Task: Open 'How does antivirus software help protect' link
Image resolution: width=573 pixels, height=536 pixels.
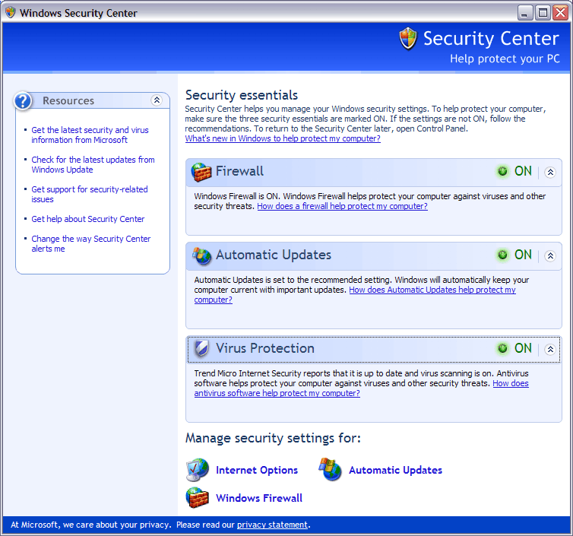Action: click(x=277, y=393)
